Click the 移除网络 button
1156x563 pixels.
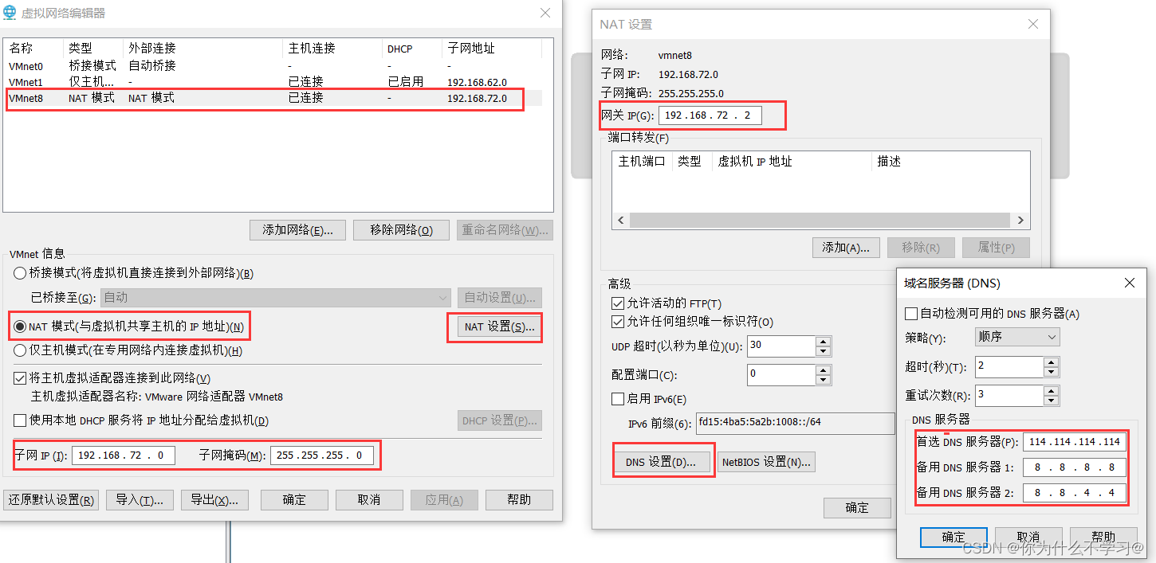[x=401, y=229]
